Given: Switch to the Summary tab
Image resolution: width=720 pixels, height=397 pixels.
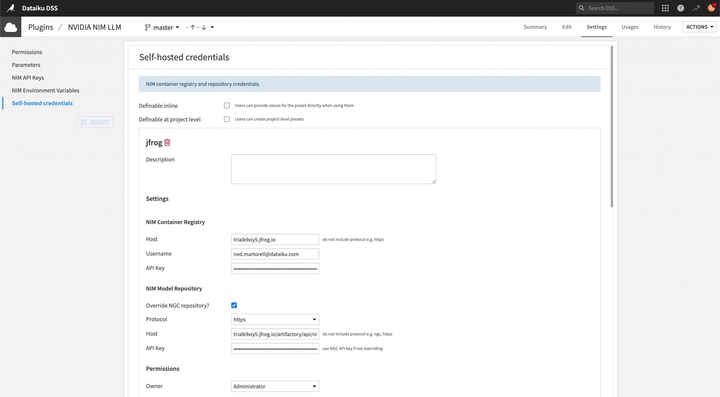Looking at the screenshot, I should coord(535,27).
